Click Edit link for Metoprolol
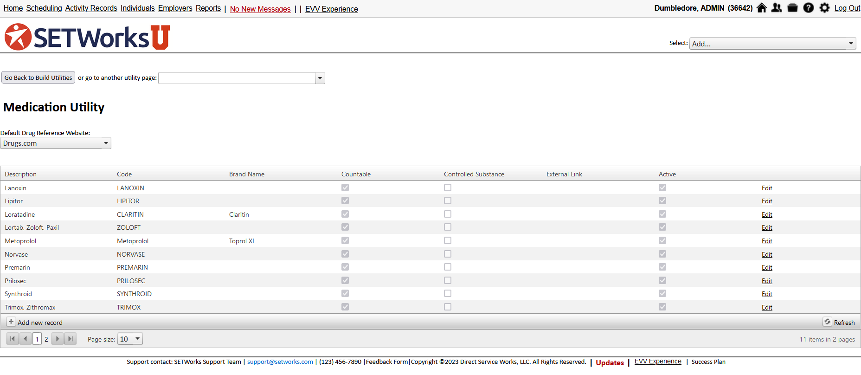861x375 pixels. (767, 241)
